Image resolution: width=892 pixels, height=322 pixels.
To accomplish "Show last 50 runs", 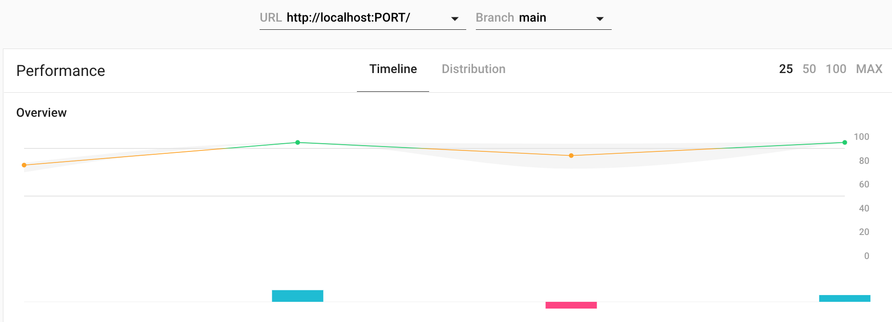I will [x=809, y=69].
